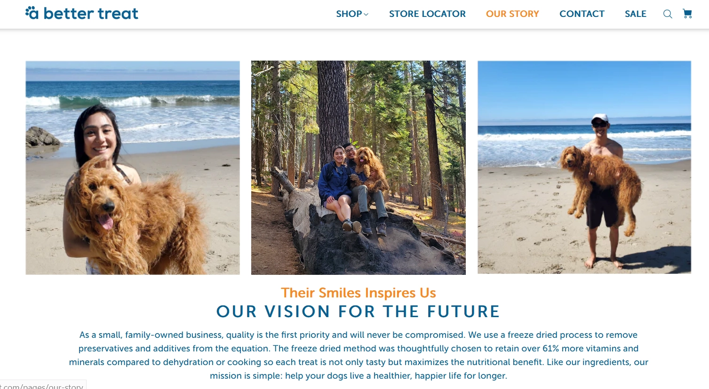Open the SHOP menu
Screen dimensions: 709x389
point(349,14)
